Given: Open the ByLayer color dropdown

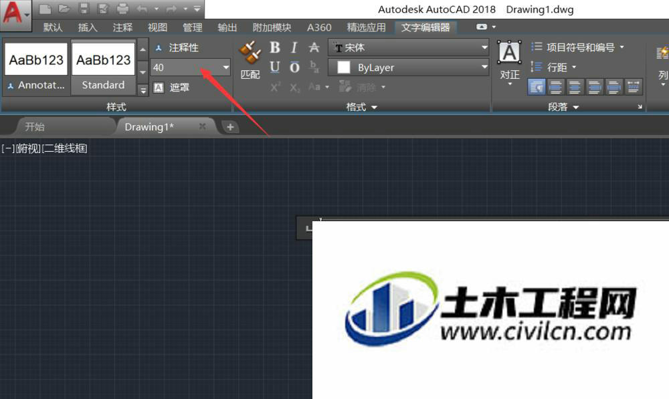Looking at the screenshot, I should click(x=484, y=67).
